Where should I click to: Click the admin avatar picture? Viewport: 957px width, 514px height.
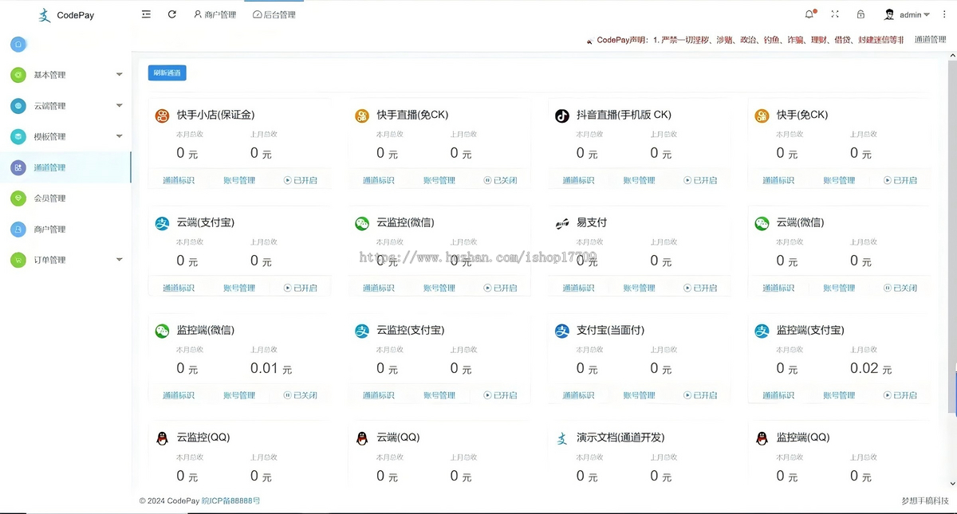tap(889, 14)
